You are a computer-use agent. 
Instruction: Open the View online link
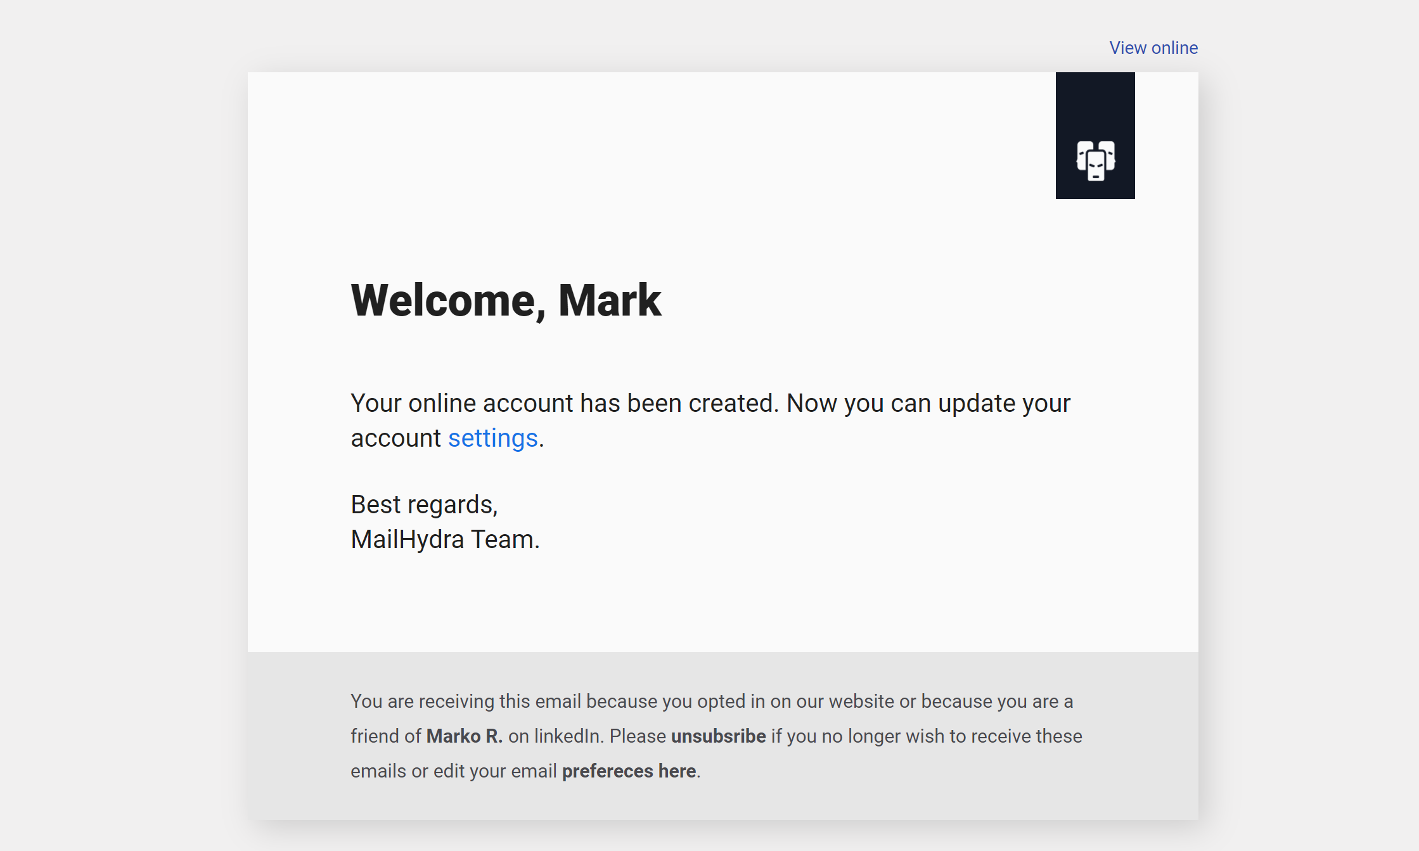click(1153, 48)
